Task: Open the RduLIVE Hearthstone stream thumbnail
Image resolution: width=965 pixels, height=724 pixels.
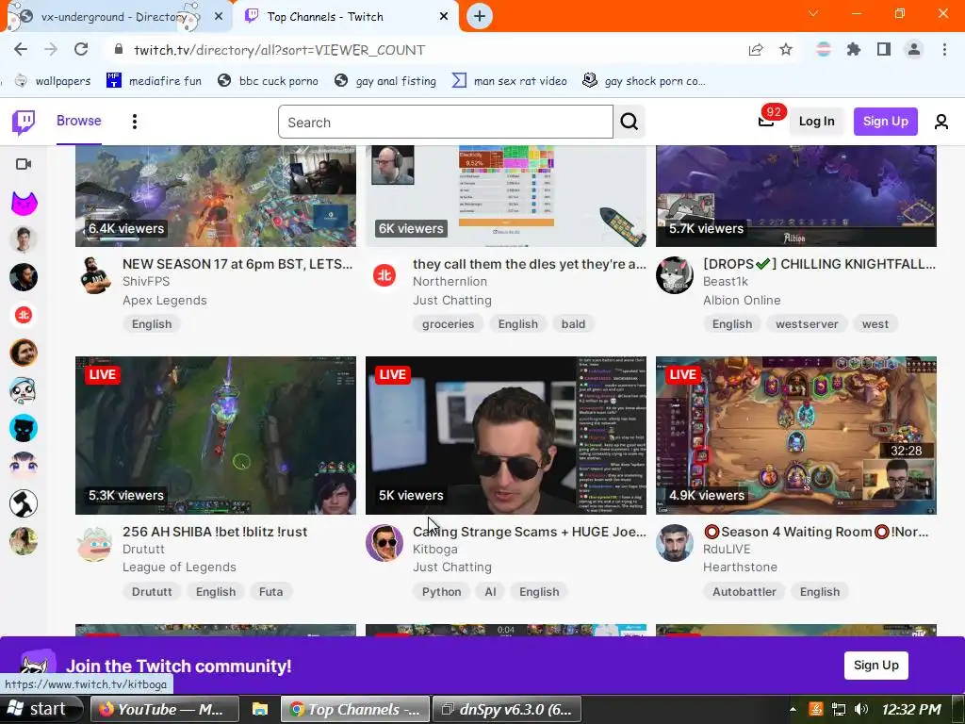Action: (795, 436)
